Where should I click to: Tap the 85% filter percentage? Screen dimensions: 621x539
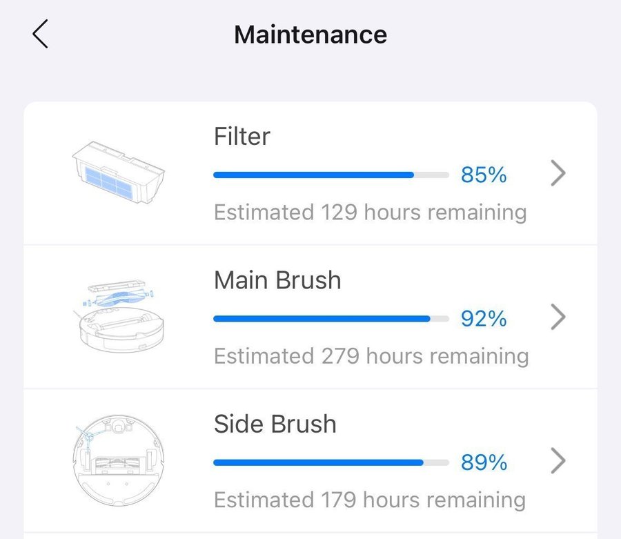pos(484,175)
